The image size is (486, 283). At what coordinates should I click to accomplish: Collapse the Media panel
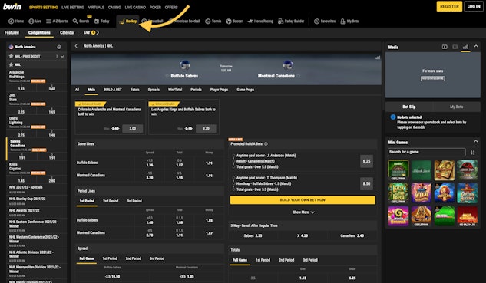pyautogui.click(x=476, y=47)
